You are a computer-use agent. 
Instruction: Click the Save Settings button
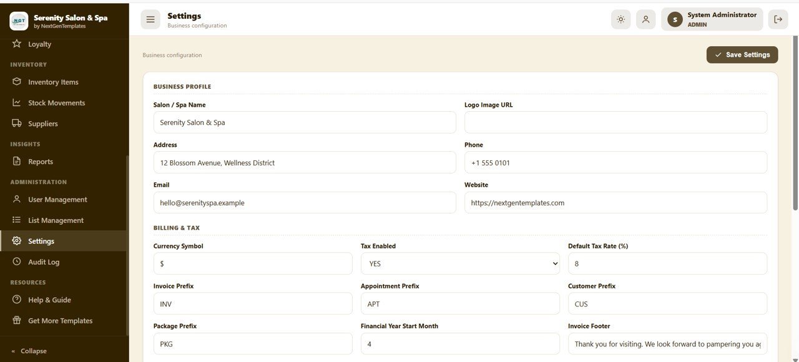(x=742, y=55)
